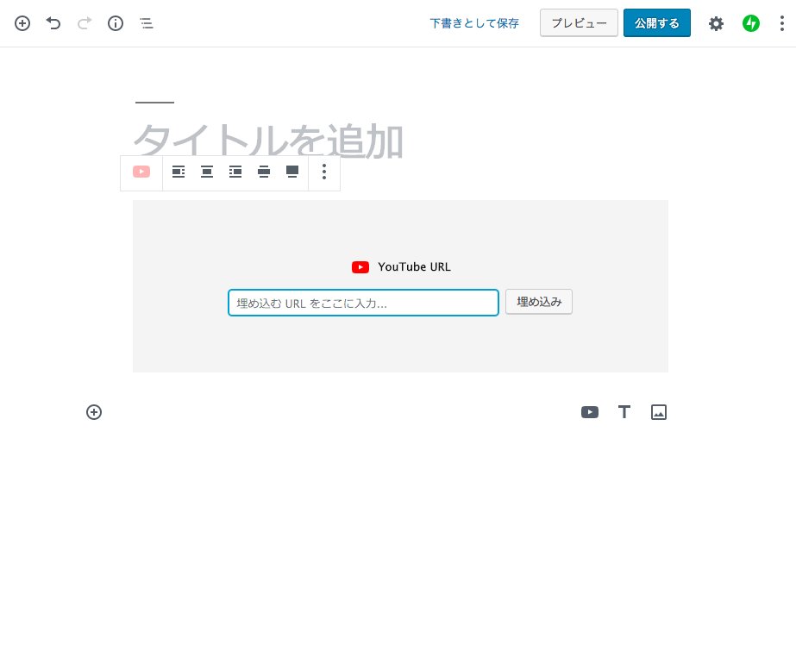Open more tools menu in top bar
Viewport: 796px width, 651px height.
point(782,23)
